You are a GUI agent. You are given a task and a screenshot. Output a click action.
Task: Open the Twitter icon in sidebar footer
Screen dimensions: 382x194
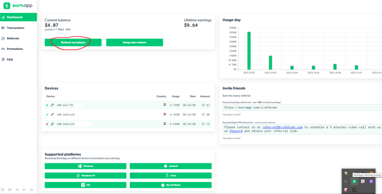click(24, 190)
